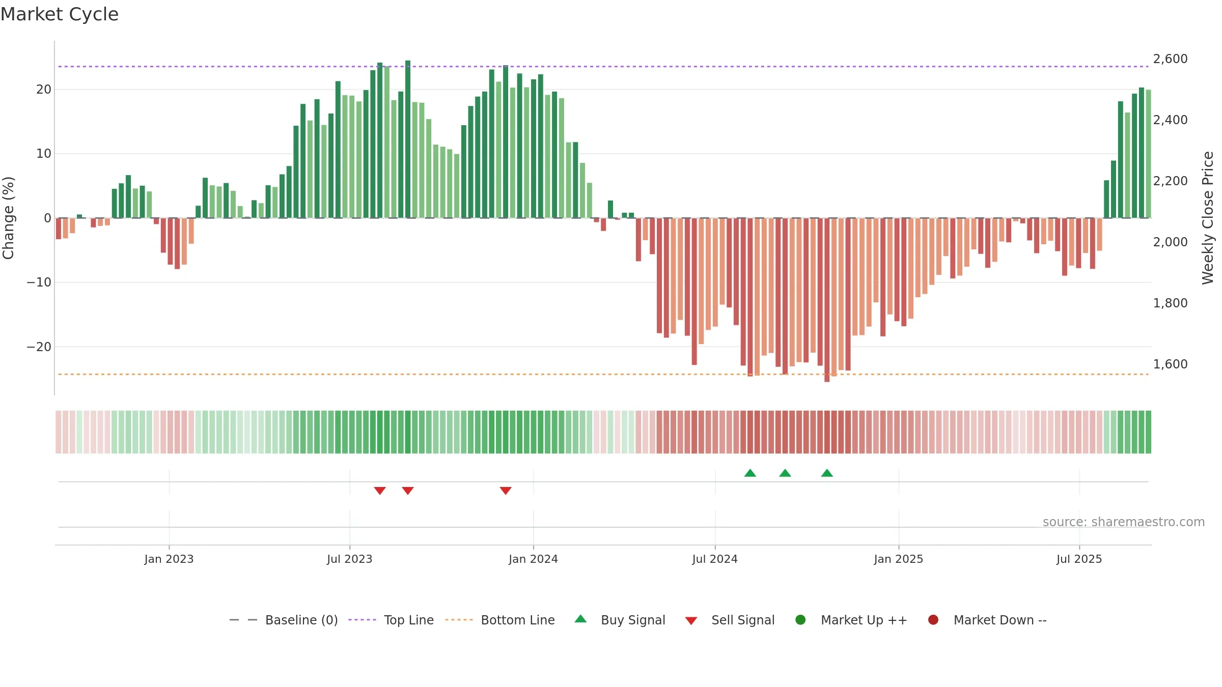Click the first green buy signal triangle
This screenshot has height=687, width=1222.
(x=750, y=473)
